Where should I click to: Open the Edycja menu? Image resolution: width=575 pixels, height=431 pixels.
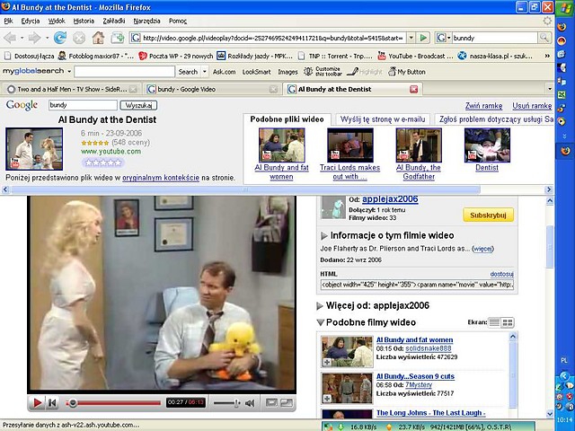coord(31,21)
